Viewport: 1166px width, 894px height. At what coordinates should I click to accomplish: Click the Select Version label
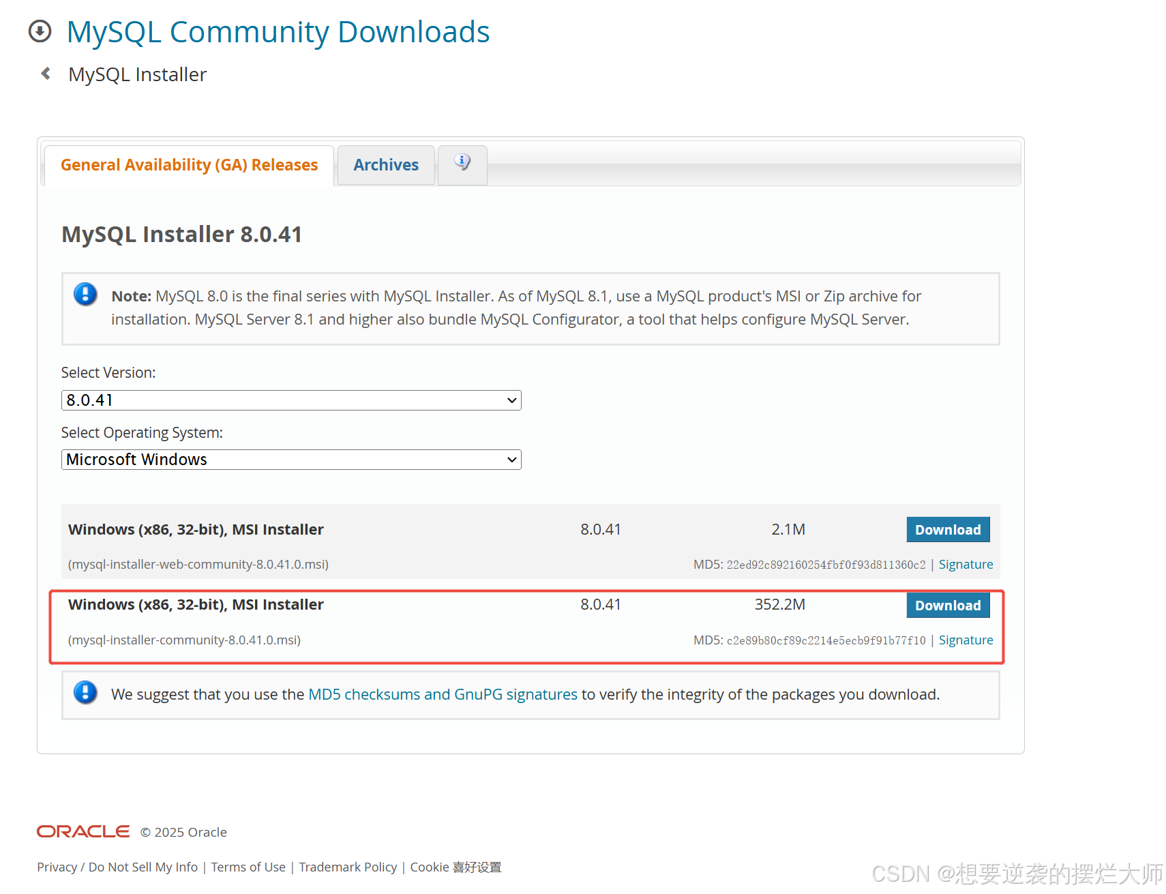[108, 373]
